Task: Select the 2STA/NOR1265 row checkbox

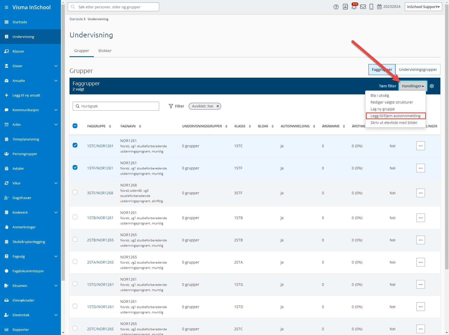Action: 75,262
